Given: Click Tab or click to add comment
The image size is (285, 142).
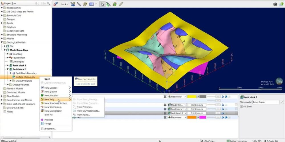Looking at the screenshot, I should click(85, 84).
